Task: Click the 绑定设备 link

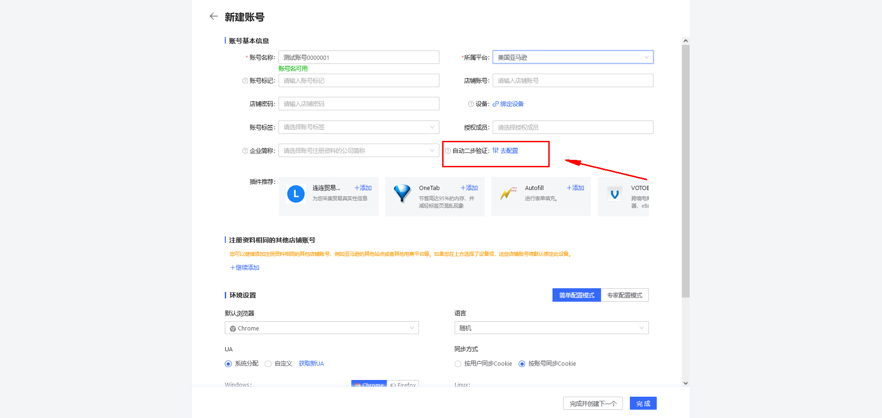Action: (511, 104)
